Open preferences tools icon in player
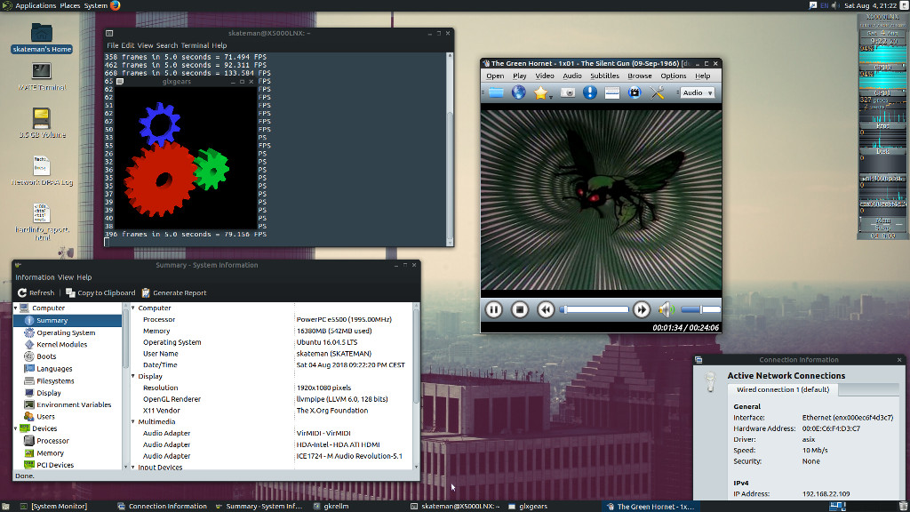 pyautogui.click(x=657, y=92)
